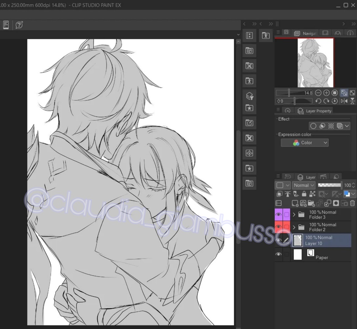
Task: Click Show layer in two panes icon
Action: point(279,203)
